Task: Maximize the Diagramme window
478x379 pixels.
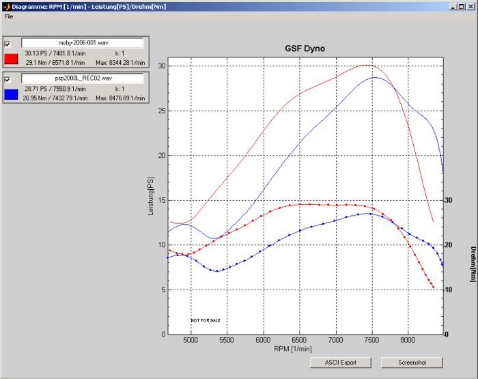Action: pyautogui.click(x=462, y=6)
